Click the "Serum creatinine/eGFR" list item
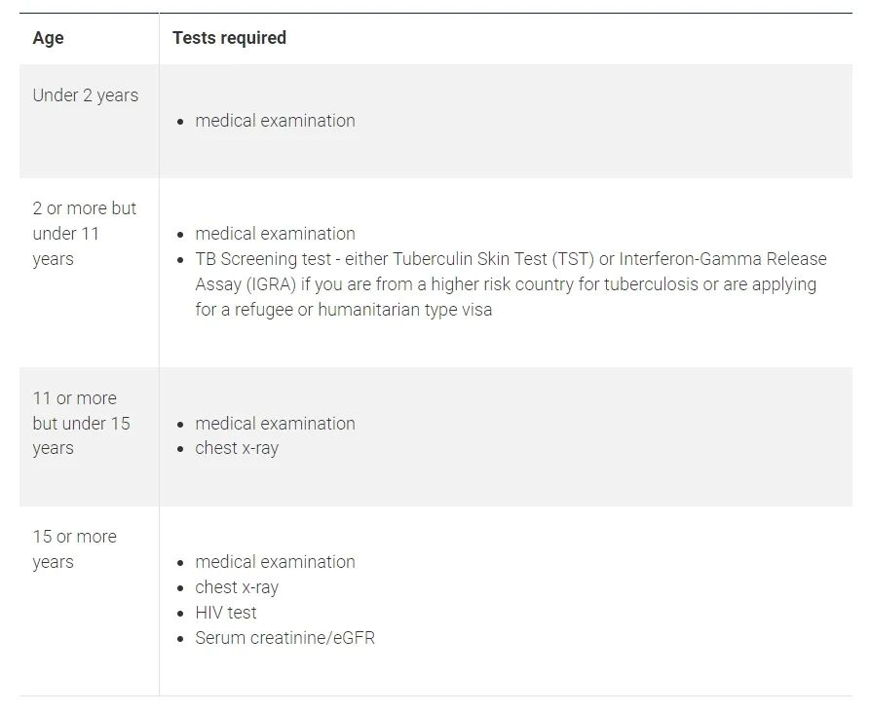This screenshot has width=871, height=713. click(x=284, y=638)
